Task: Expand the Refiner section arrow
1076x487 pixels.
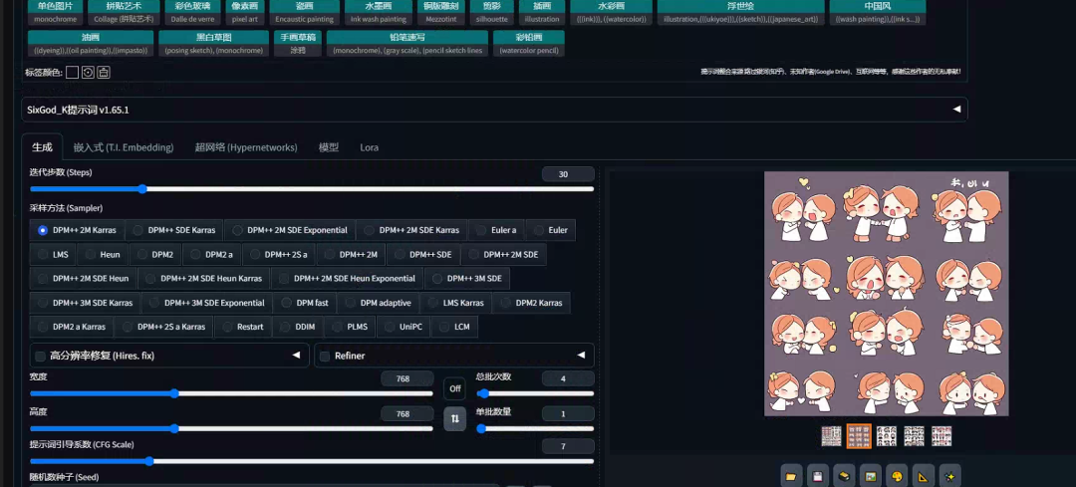Action: (581, 356)
